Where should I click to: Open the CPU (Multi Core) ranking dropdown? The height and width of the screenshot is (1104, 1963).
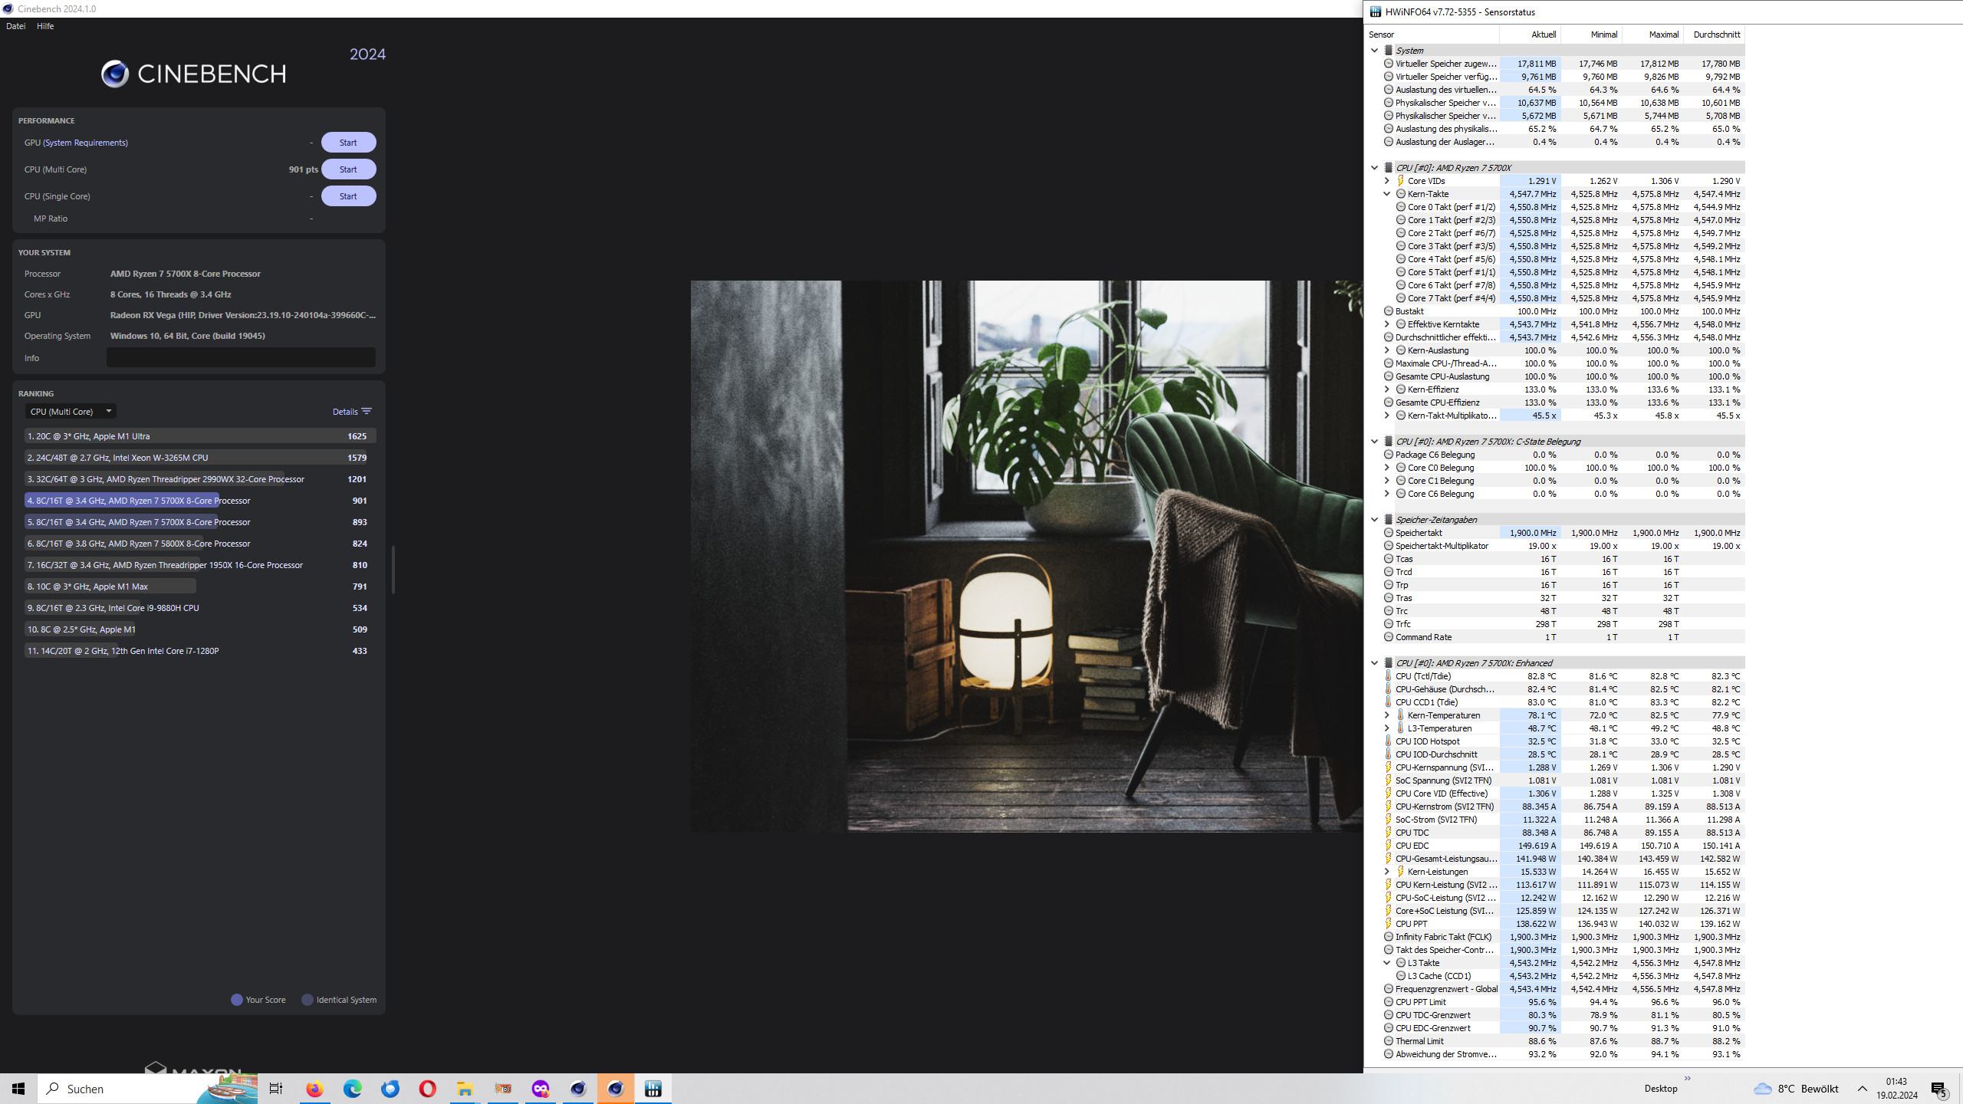[71, 412]
